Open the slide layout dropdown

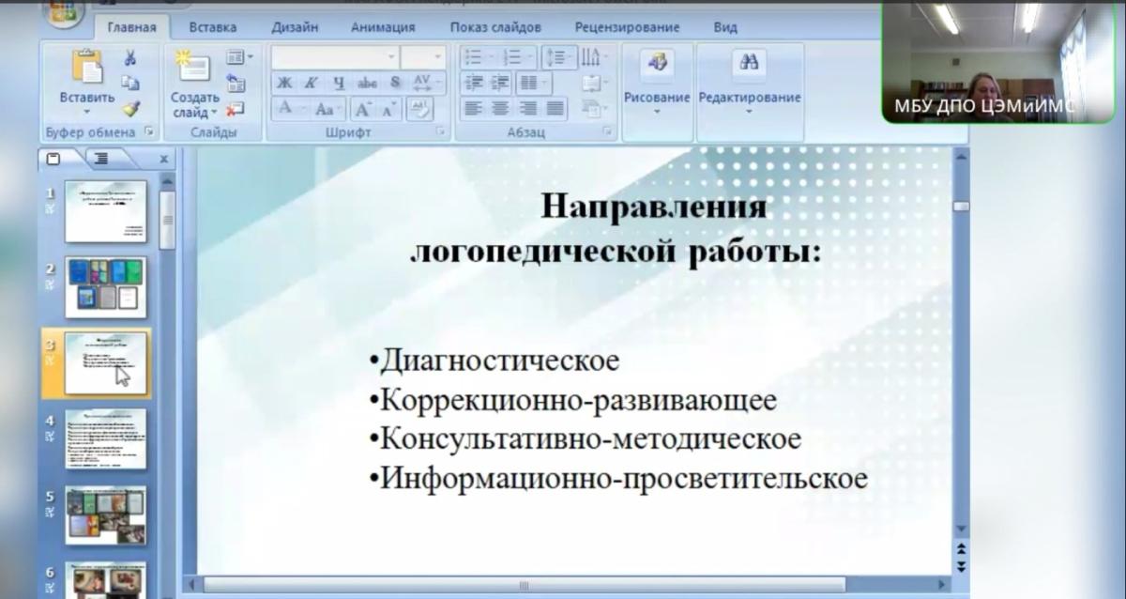pyautogui.click(x=238, y=58)
